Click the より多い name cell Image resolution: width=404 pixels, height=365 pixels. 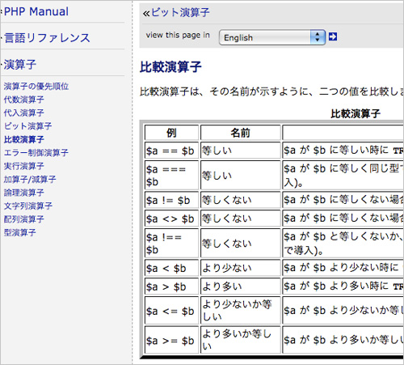[241, 286]
